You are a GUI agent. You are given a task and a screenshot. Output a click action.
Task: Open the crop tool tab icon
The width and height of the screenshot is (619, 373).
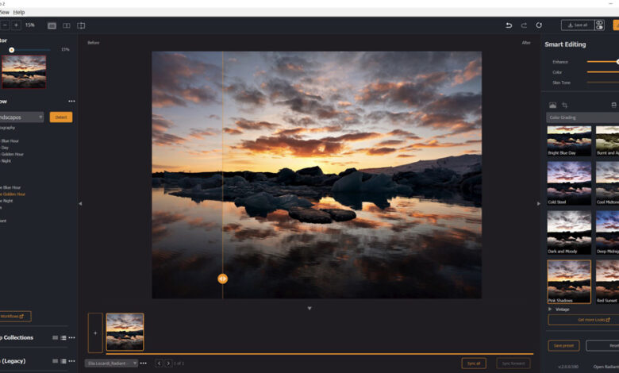click(x=565, y=105)
